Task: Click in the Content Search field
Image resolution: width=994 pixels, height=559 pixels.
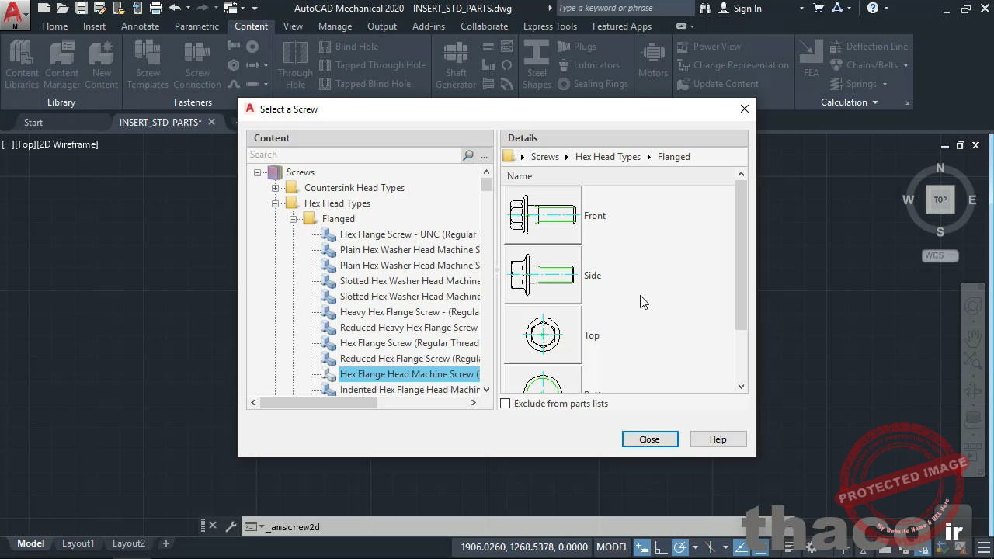Action: point(353,155)
